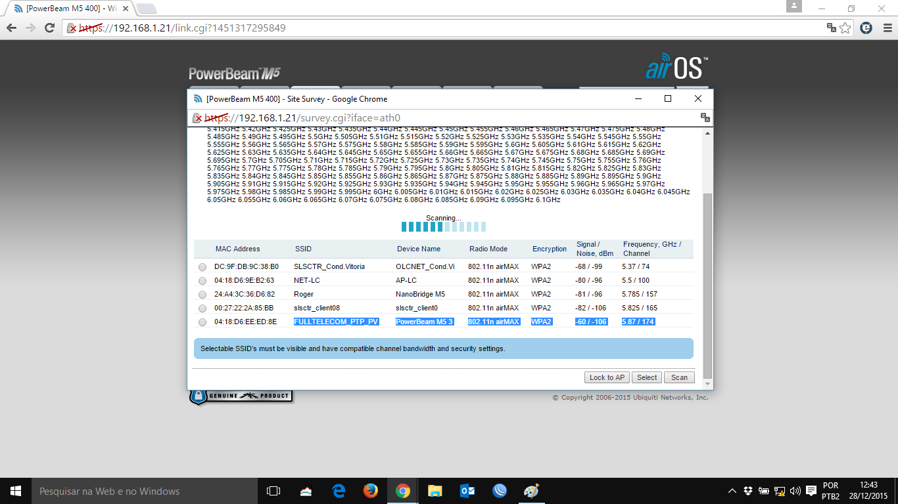Viewport: 898px width, 504px height.
Task: Select the radio button for Roger
Action: [x=202, y=295]
